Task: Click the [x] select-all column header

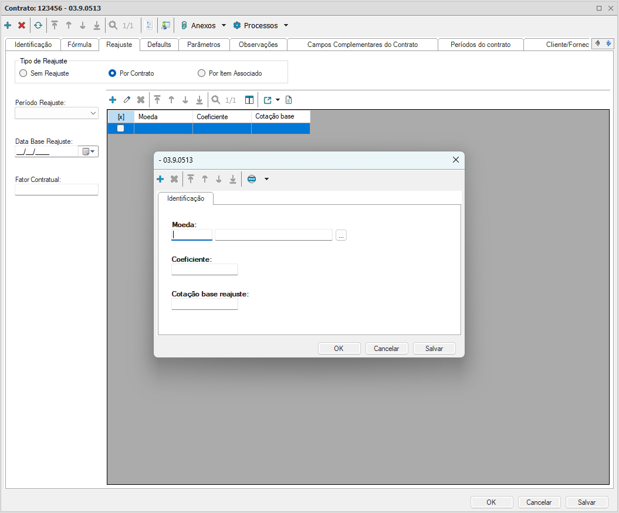Action: [121, 117]
